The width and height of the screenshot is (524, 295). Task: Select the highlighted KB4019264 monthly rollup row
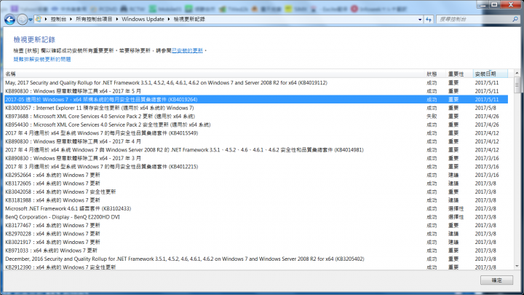pyautogui.click(x=256, y=99)
